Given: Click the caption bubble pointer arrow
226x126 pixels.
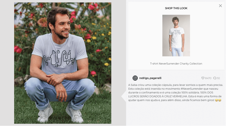Looking at the screenshot, I should coord(124,96).
